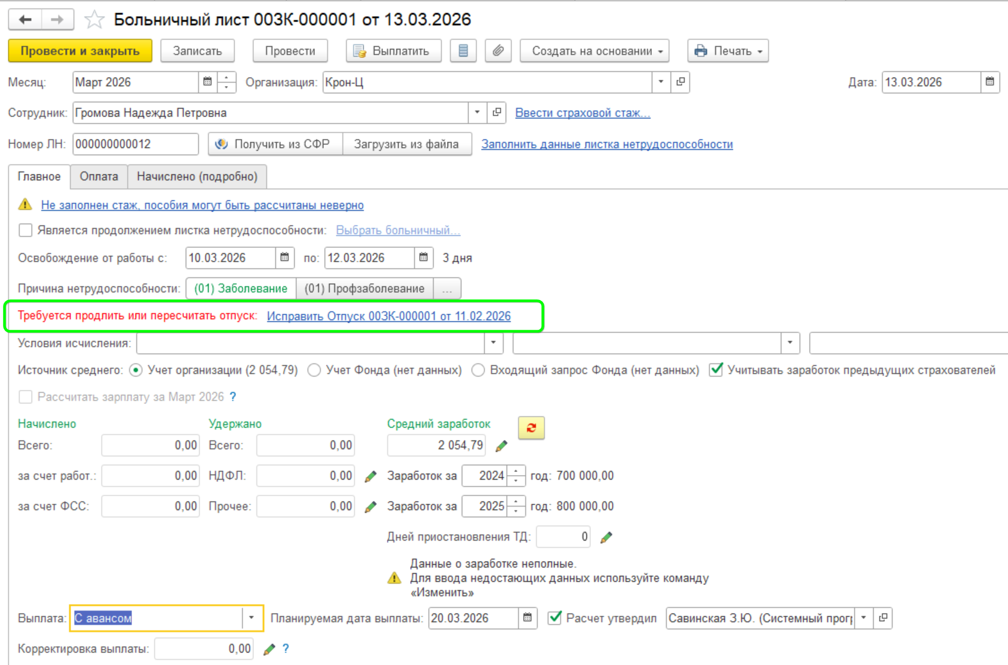Click Исправить Отпуск 003К-000001 link

[x=388, y=316]
